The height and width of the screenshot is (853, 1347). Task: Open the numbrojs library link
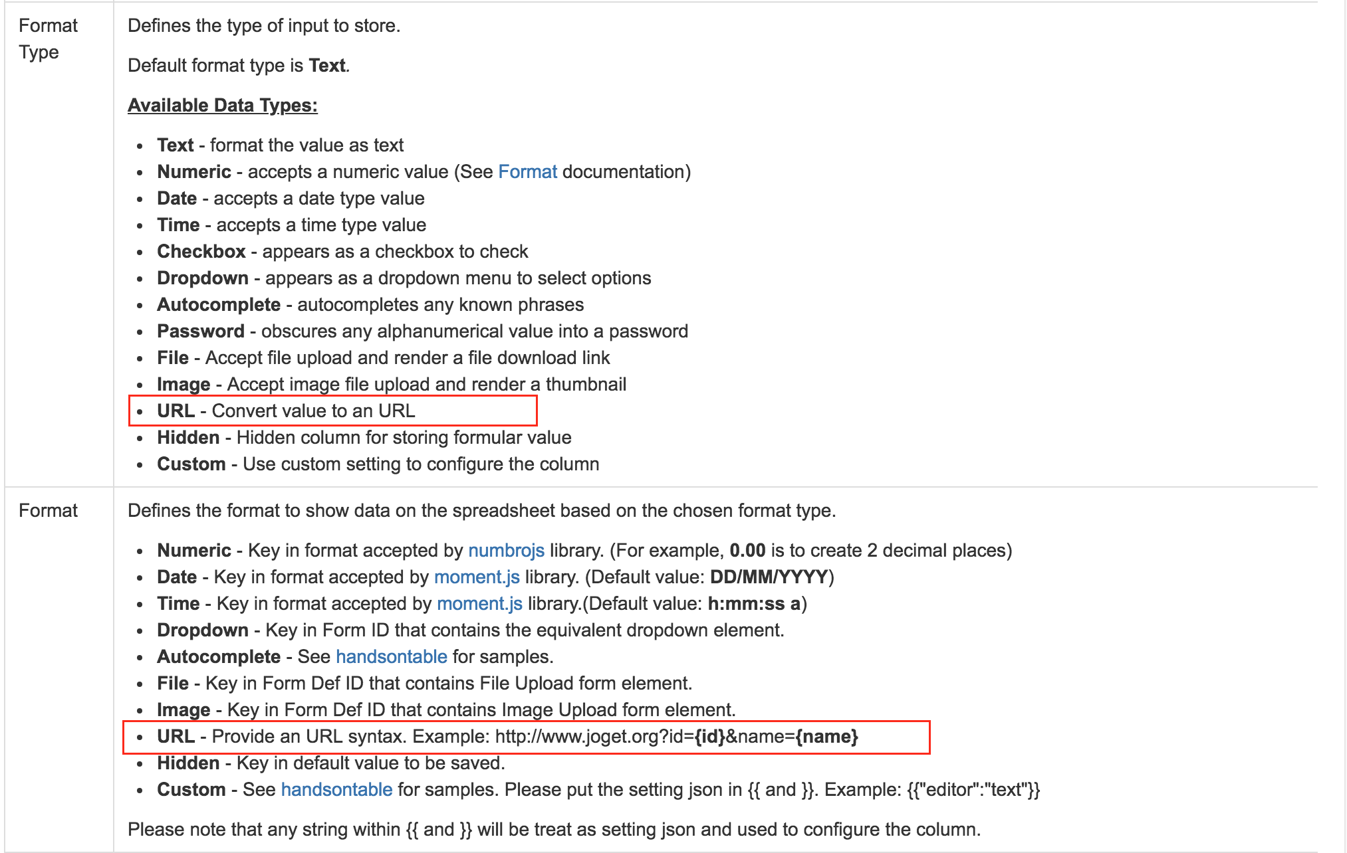tap(506, 550)
